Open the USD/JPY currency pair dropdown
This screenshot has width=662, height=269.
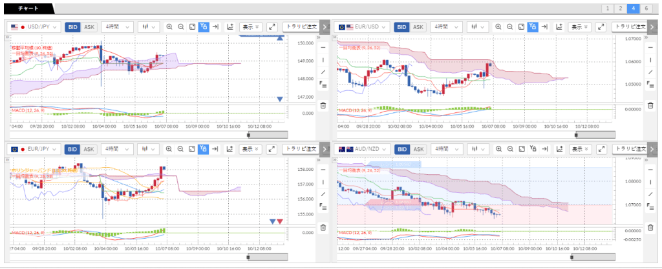35,27
